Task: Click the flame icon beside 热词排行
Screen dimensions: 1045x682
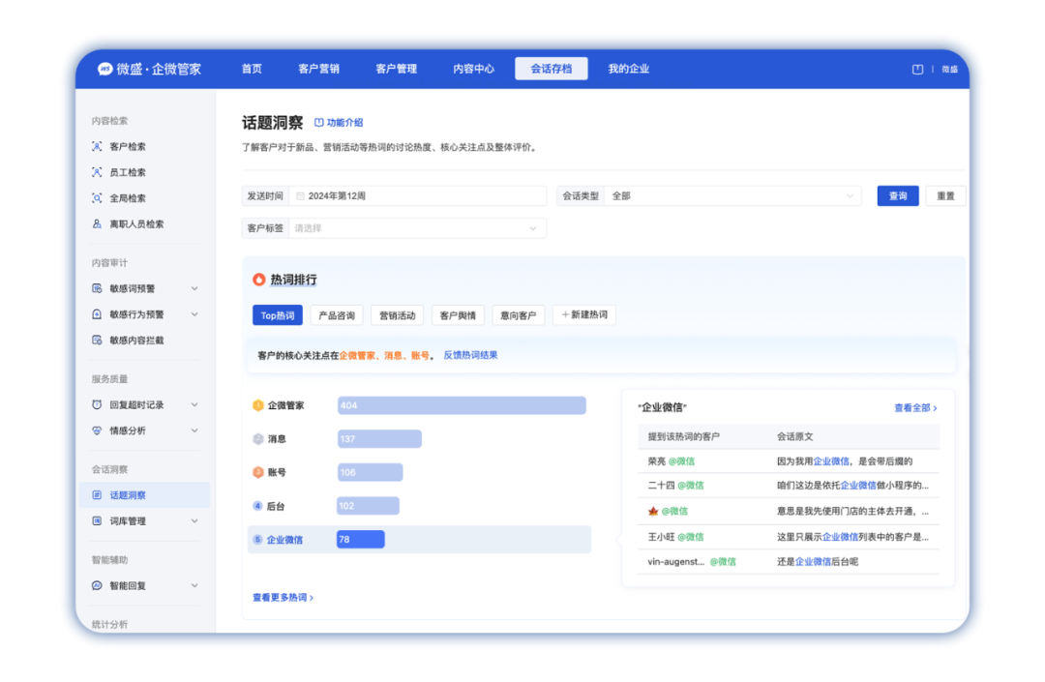Action: point(258,280)
